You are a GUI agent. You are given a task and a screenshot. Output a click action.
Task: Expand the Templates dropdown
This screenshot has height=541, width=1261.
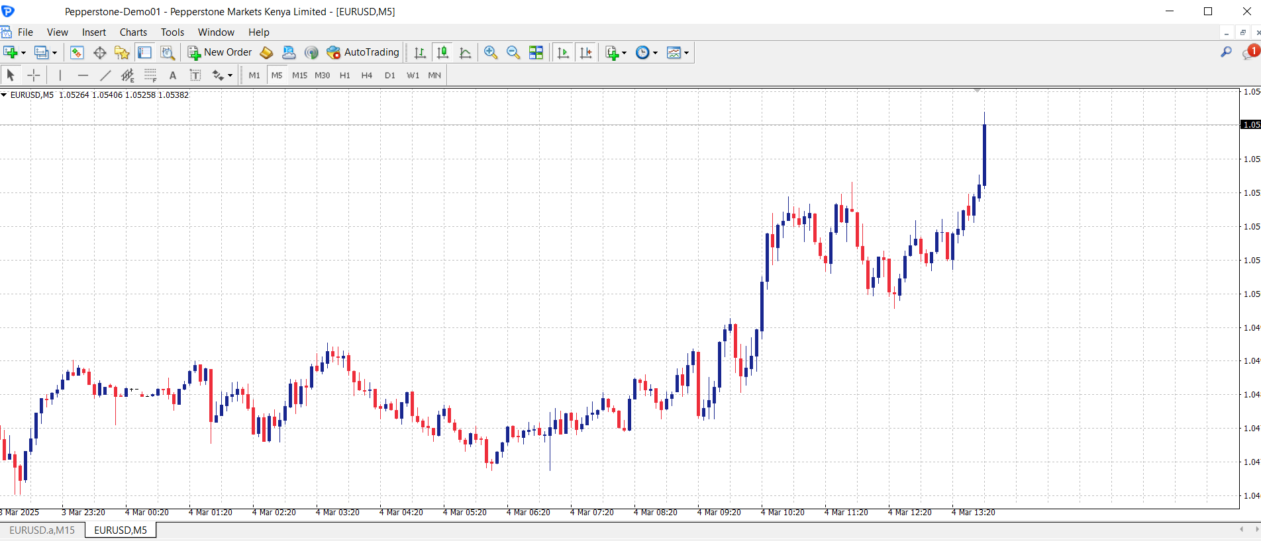pyautogui.click(x=686, y=53)
